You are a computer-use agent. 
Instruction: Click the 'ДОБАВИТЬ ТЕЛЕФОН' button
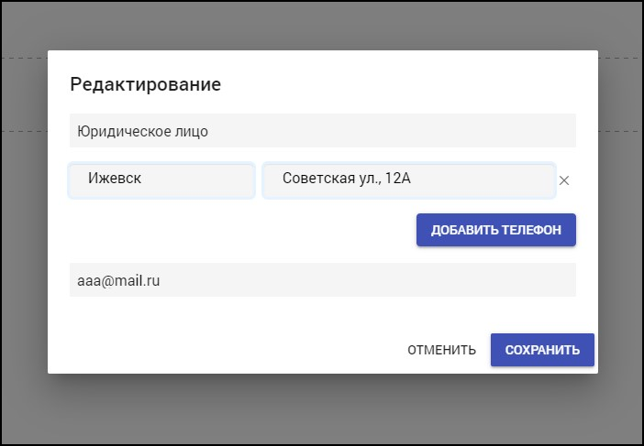coord(496,230)
